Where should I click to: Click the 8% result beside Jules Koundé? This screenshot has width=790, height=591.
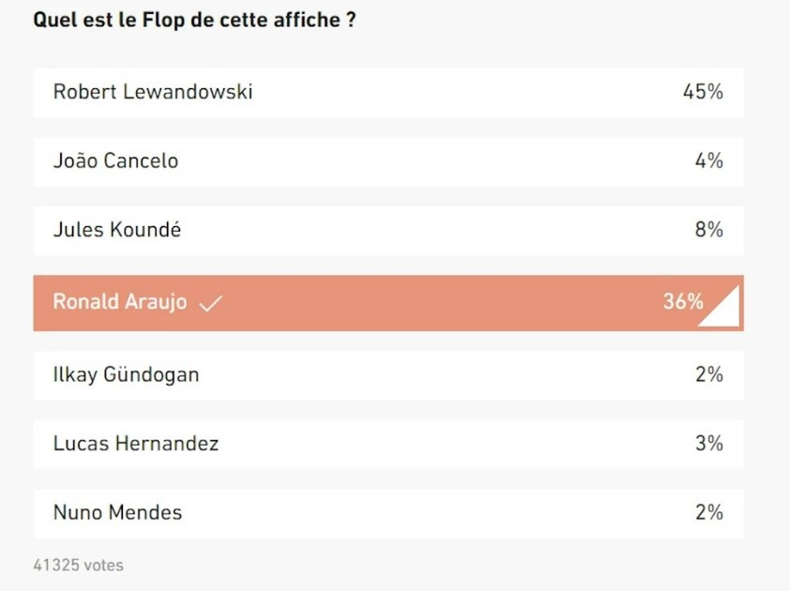click(709, 230)
